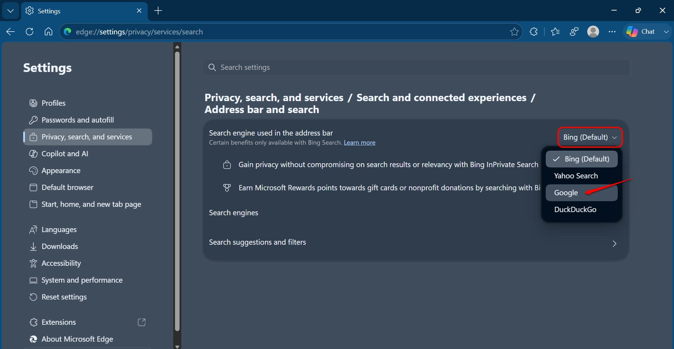Viewport: 674px width, 349px height.
Task: Click the Learn more link
Action: coord(359,143)
